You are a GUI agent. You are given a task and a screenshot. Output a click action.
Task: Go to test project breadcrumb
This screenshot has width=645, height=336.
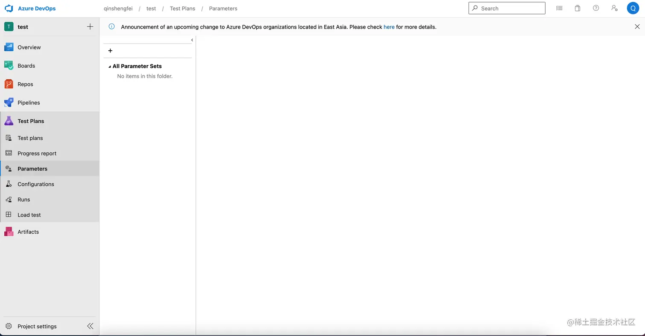[151, 9]
